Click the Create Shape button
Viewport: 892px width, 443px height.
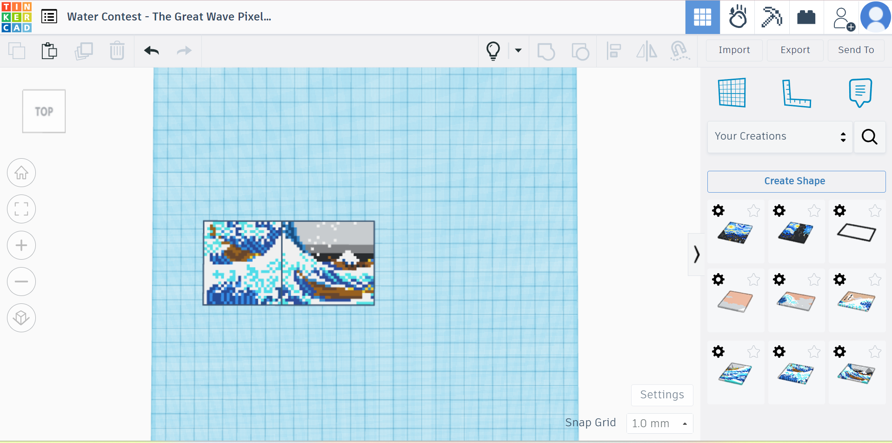[x=795, y=181]
